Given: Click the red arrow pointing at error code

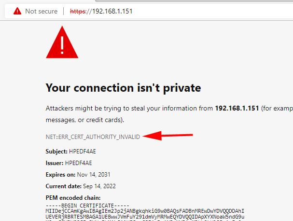Looking at the screenshot, I should [x=169, y=136].
